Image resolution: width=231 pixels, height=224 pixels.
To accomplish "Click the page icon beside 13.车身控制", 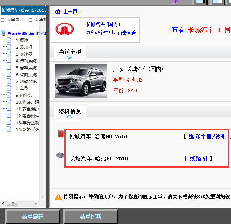I will point(9,122).
